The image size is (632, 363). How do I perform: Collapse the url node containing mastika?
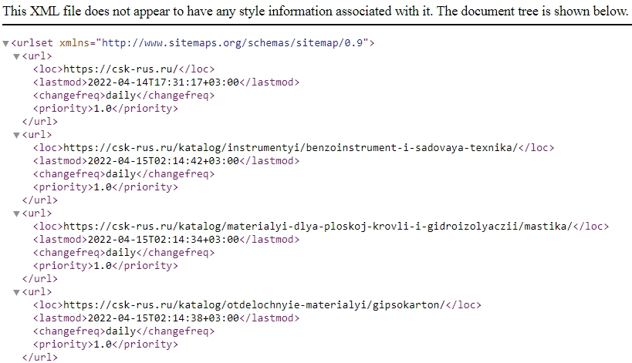(x=16, y=213)
